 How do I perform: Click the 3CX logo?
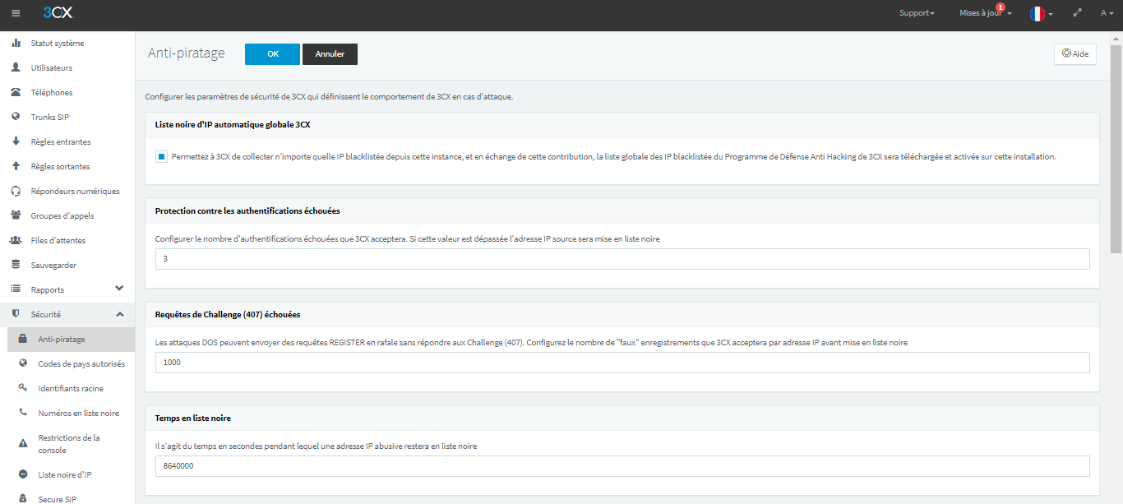pos(58,12)
